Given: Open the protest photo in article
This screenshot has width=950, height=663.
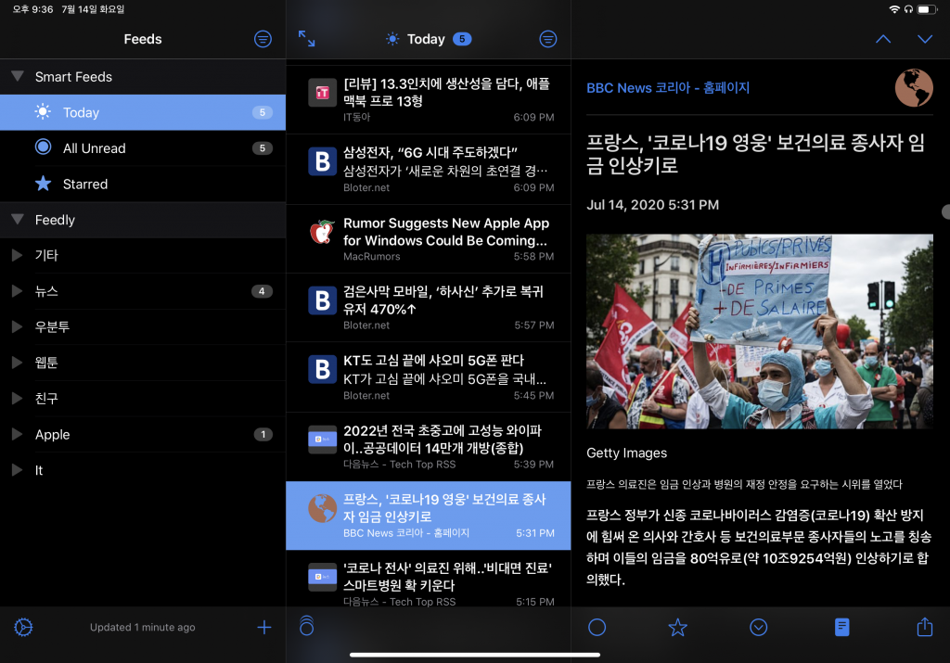Looking at the screenshot, I should point(760,331).
